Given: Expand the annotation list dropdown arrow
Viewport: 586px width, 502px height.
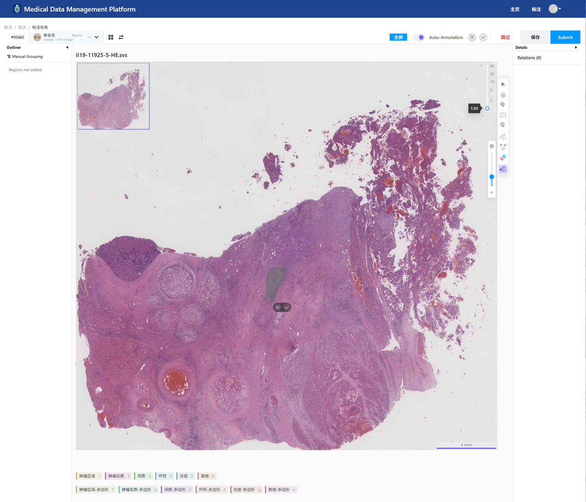Looking at the screenshot, I should (x=97, y=37).
